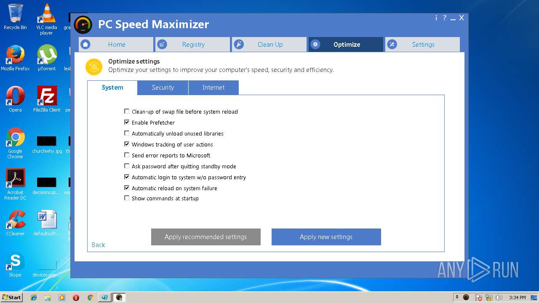The height and width of the screenshot is (303, 539).
Task: Click the 3:34 PM clock
Action: [517, 298]
